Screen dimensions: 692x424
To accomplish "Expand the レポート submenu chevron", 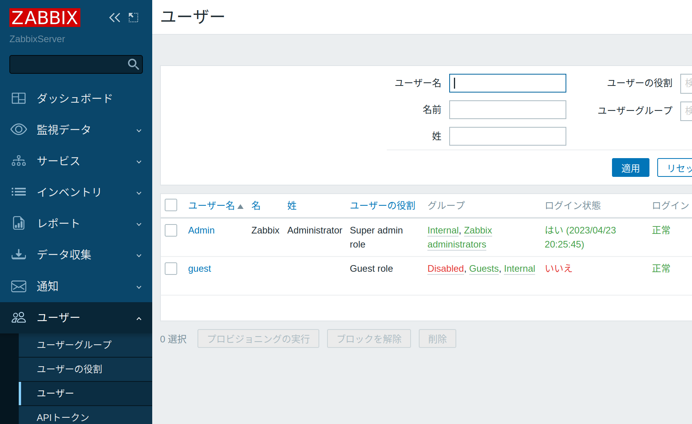I will click(x=139, y=224).
